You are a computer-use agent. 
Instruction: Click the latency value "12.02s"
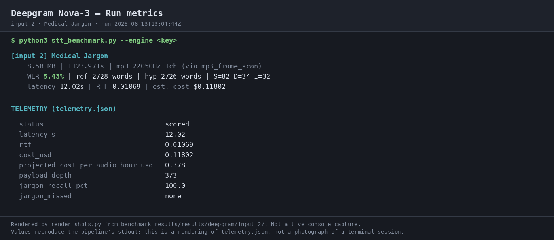click(x=72, y=87)
